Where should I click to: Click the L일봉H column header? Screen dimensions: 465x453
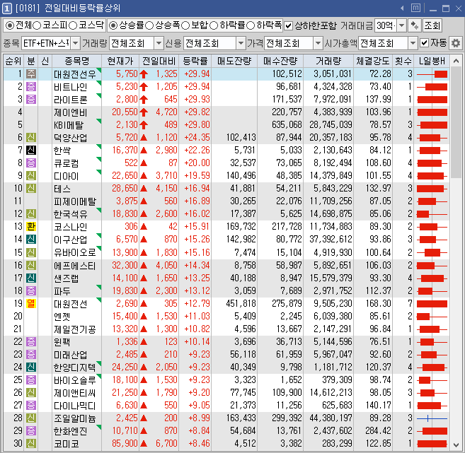[432, 61]
